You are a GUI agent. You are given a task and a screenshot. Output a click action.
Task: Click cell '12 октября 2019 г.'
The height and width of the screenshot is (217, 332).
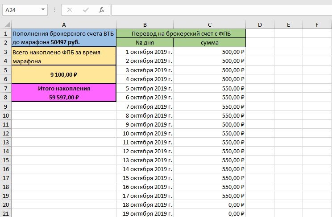pos(145,151)
